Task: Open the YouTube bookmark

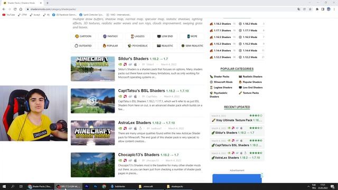Action: (x=8, y=15)
